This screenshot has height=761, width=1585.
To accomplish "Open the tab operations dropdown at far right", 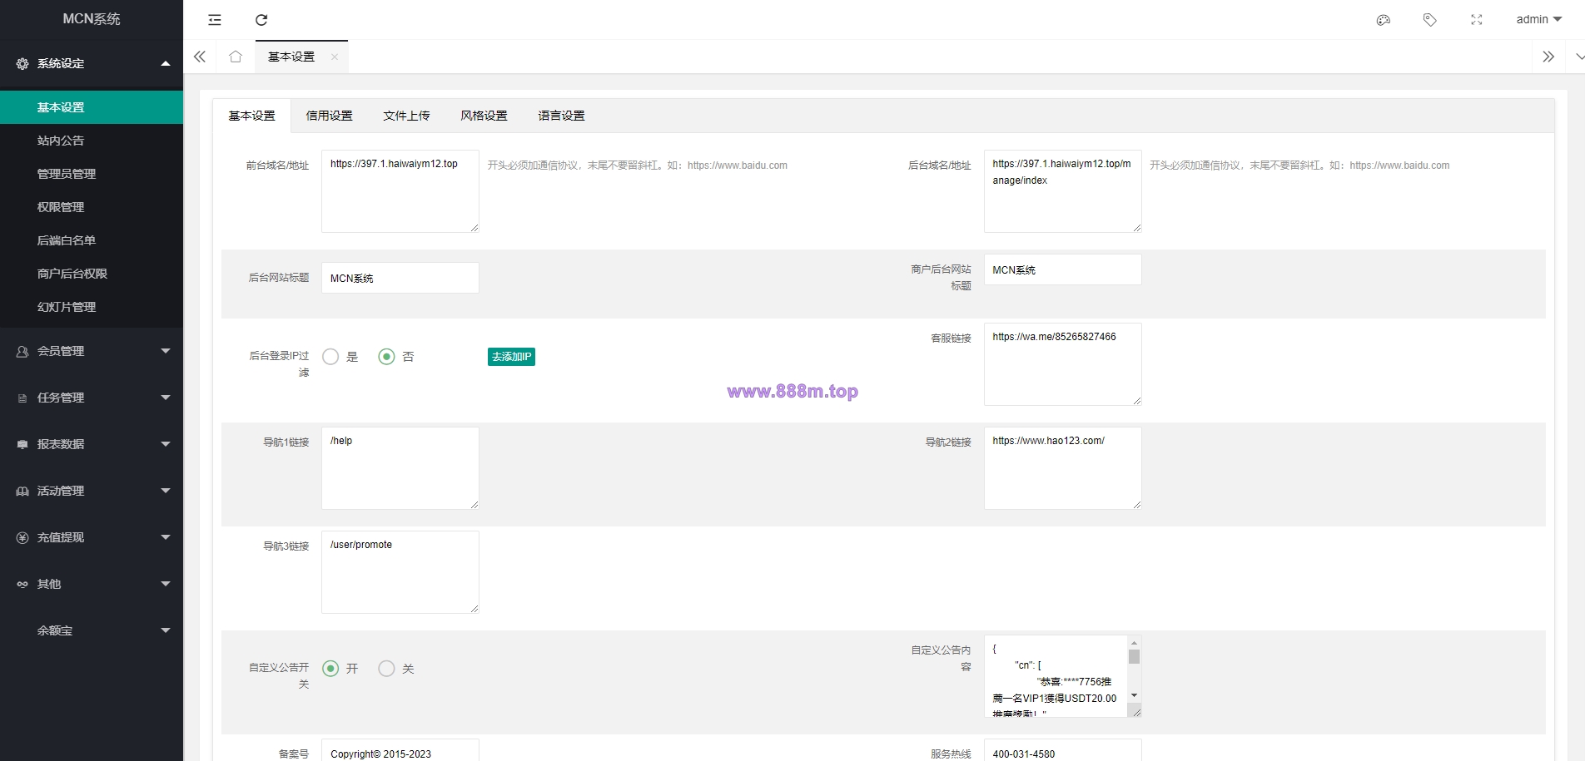I will pyautogui.click(x=1578, y=57).
